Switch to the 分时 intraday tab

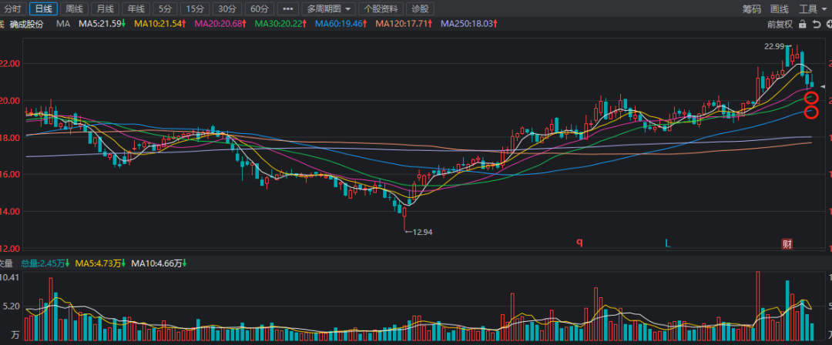coord(13,9)
